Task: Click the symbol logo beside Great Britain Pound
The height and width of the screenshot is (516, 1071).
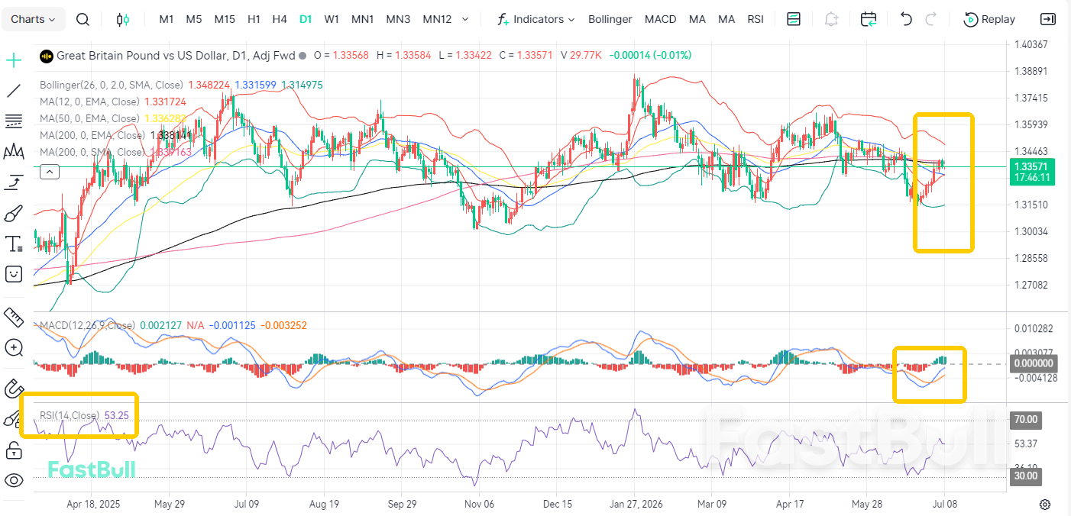Action: 47,55
